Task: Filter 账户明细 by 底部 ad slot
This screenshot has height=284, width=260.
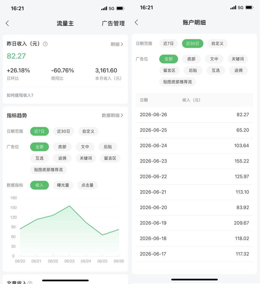Action: pos(191,59)
